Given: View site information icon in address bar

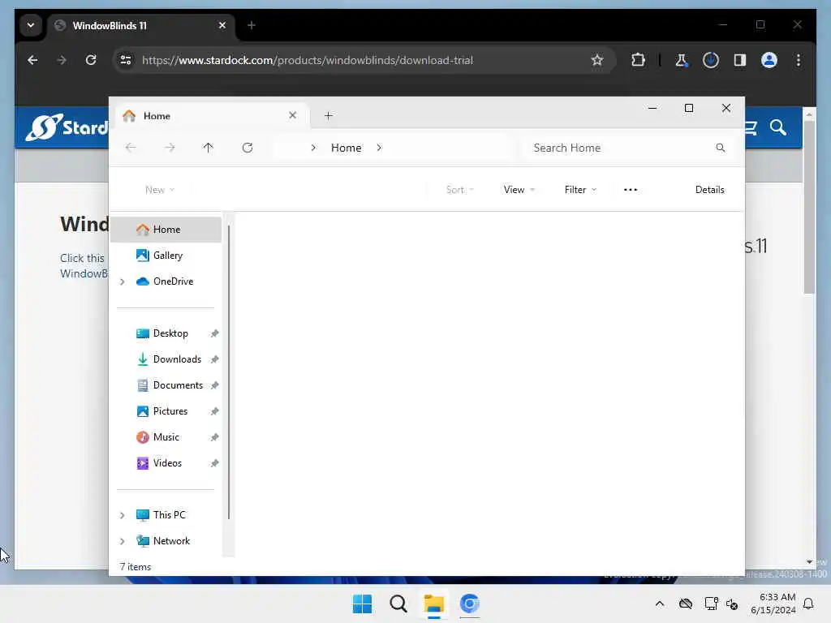Looking at the screenshot, I should (126, 60).
